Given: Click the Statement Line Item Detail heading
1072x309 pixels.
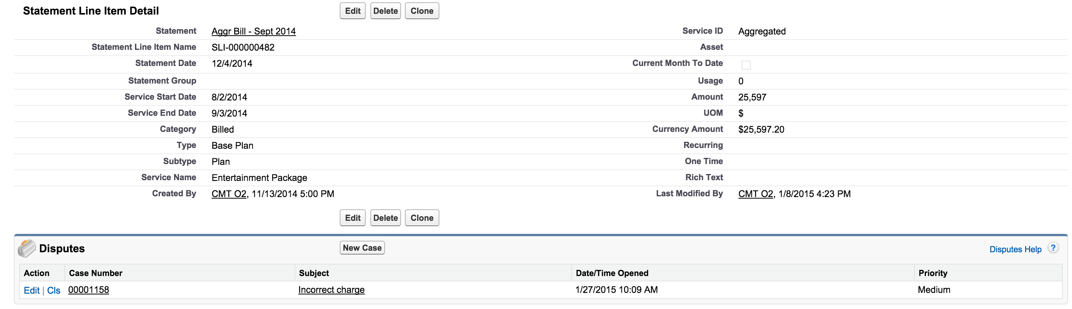Looking at the screenshot, I should click(x=91, y=11).
